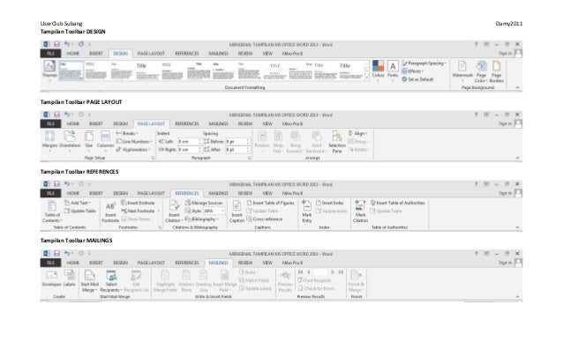Screen dimensions: 563x342
Task: Toggle Show Notes in the Footnotes group
Action: click(x=136, y=219)
